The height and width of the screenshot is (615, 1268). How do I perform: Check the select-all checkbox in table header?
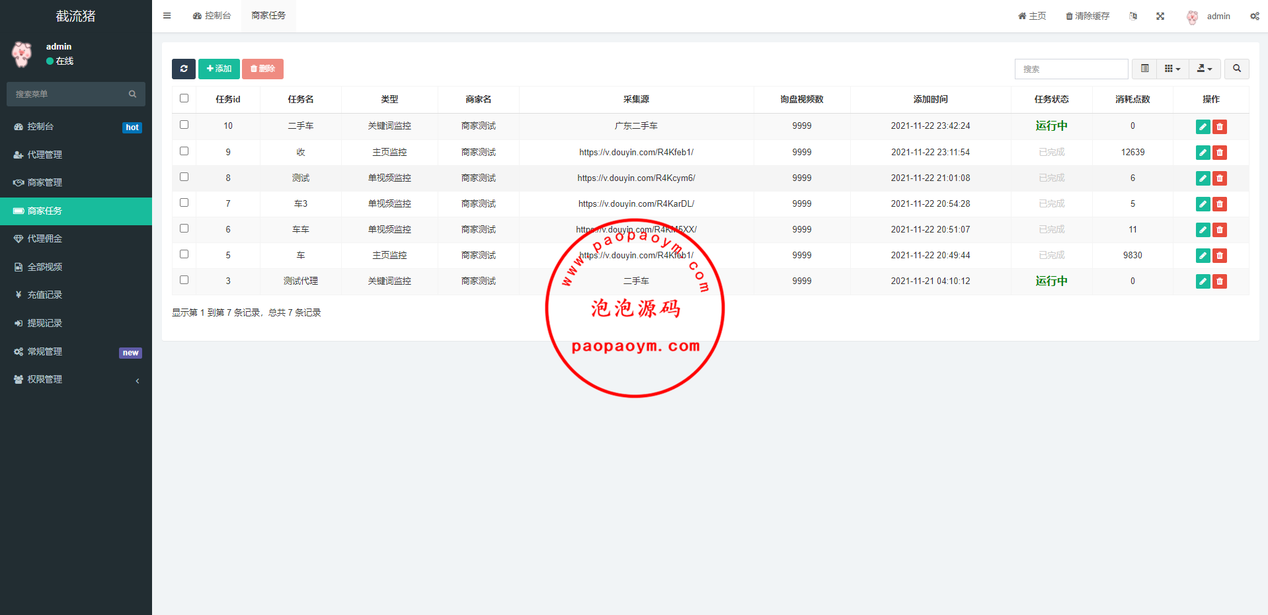tap(184, 98)
